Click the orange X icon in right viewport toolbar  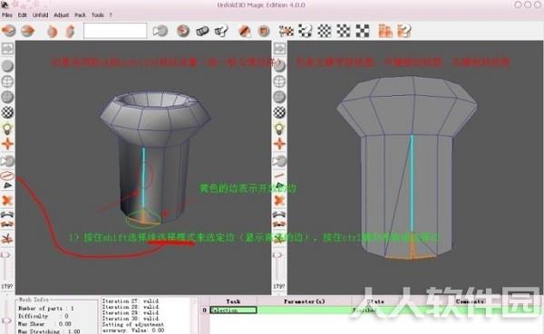279,200
